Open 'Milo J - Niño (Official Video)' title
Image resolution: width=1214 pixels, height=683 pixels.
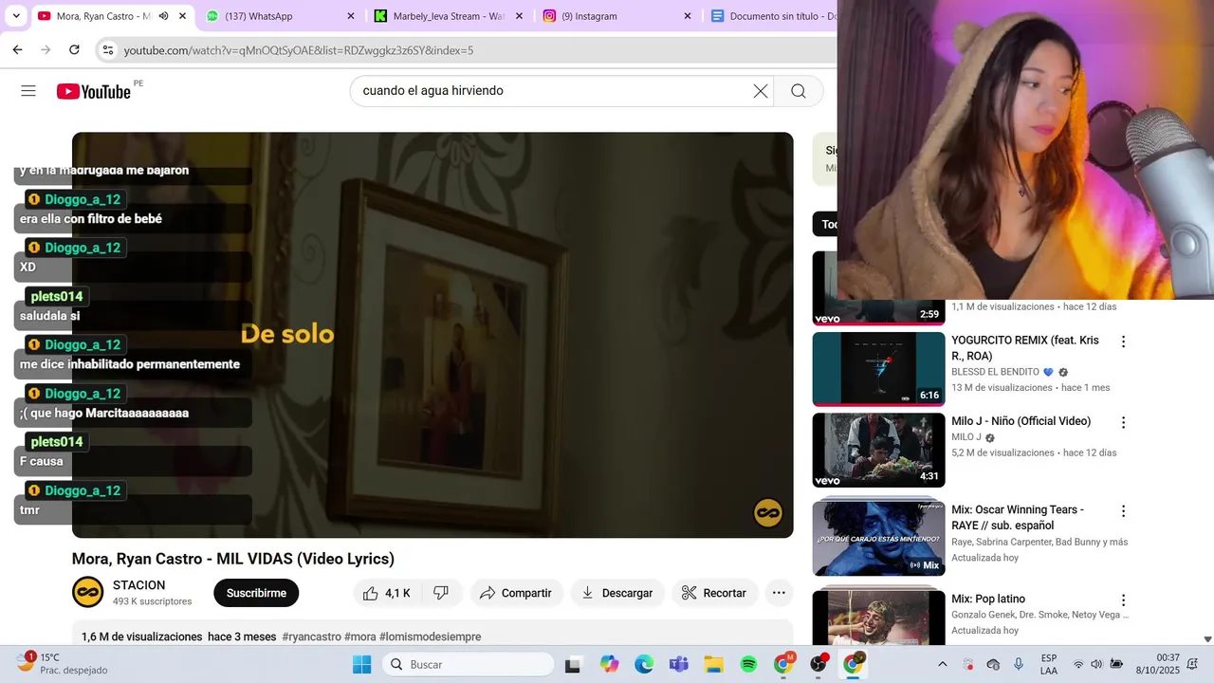click(x=1021, y=421)
